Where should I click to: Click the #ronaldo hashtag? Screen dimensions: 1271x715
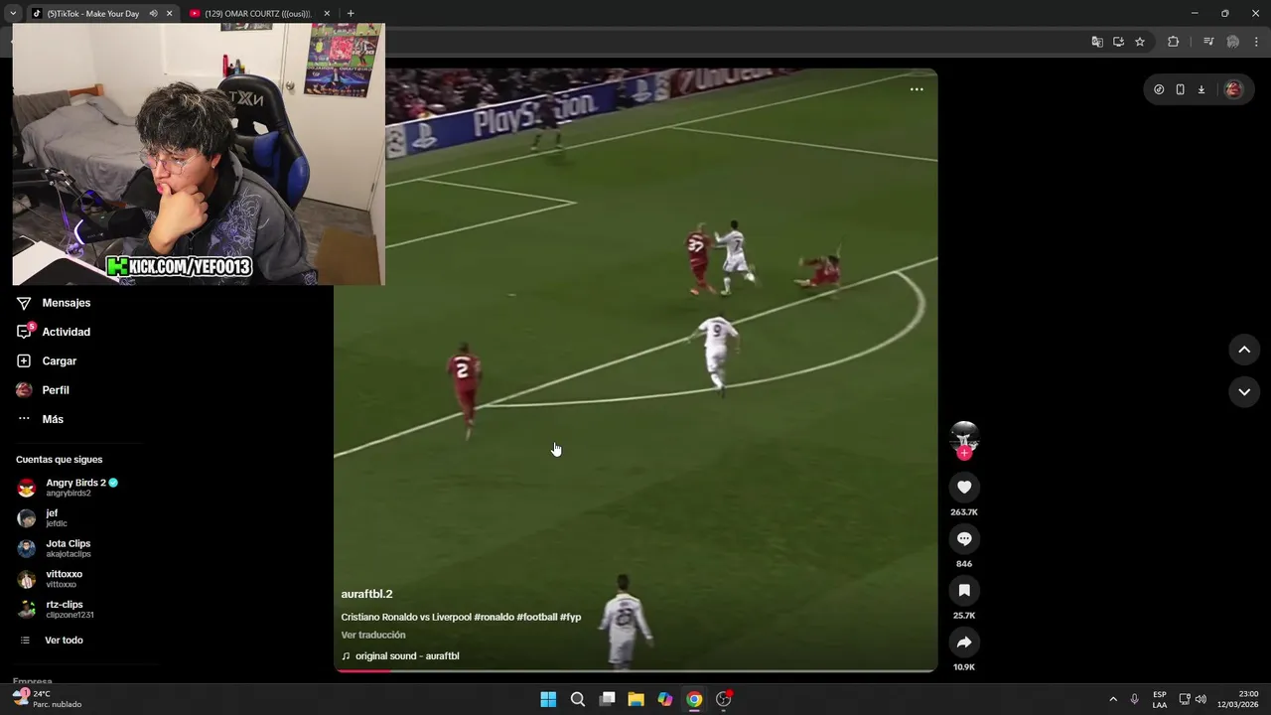point(494,617)
